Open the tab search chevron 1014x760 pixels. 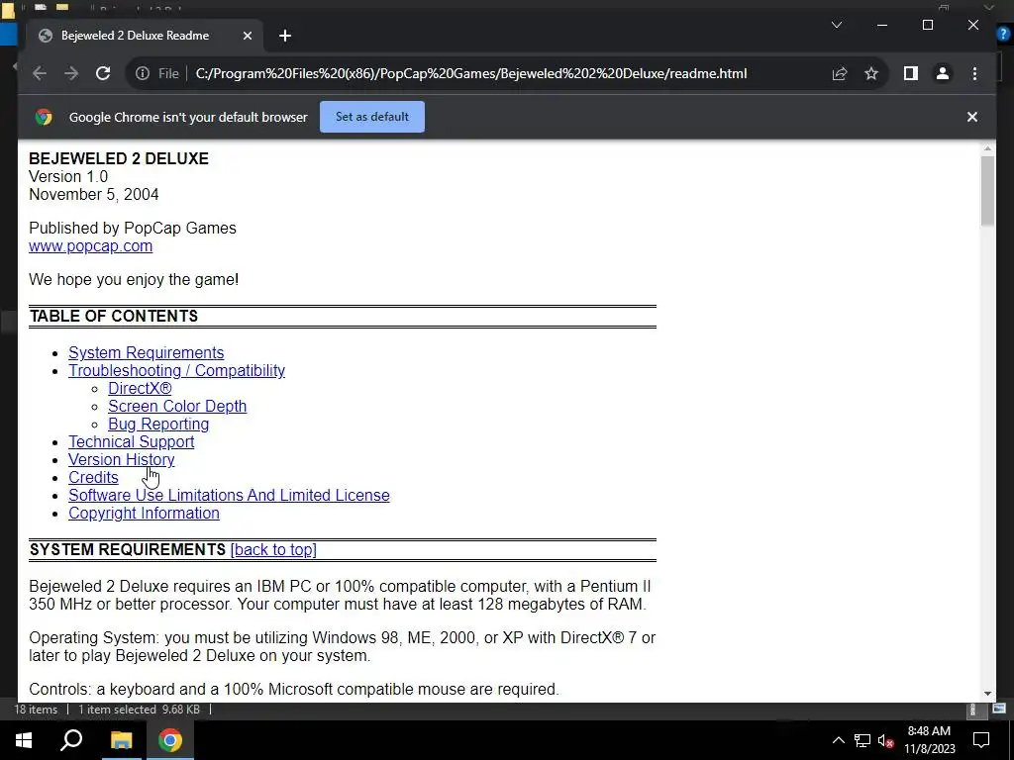tap(836, 25)
